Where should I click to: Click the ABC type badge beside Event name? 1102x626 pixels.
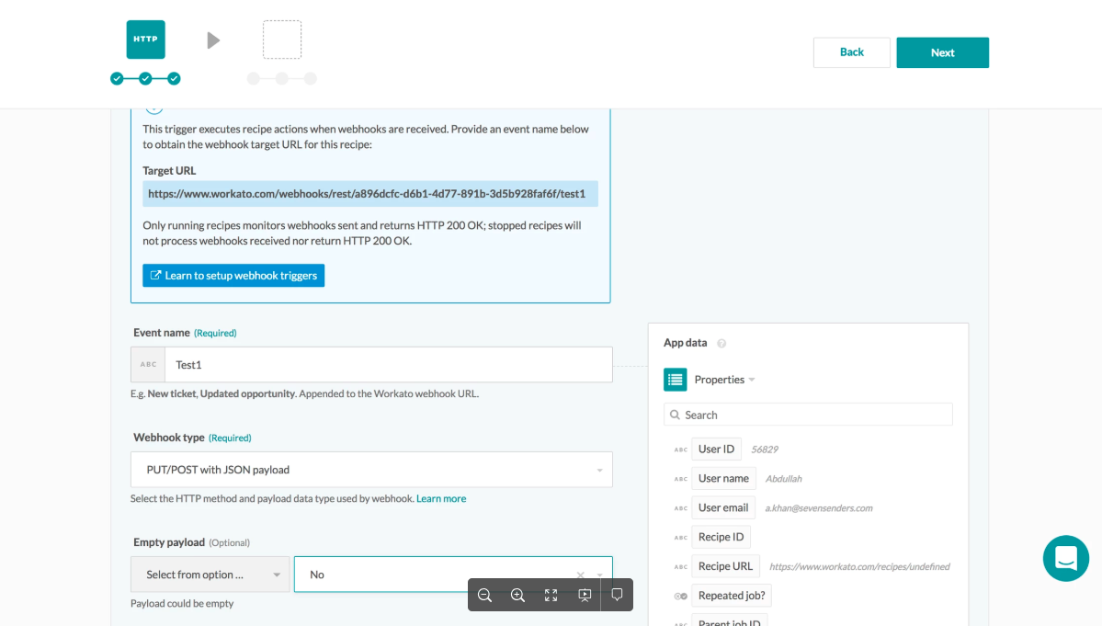pos(148,365)
